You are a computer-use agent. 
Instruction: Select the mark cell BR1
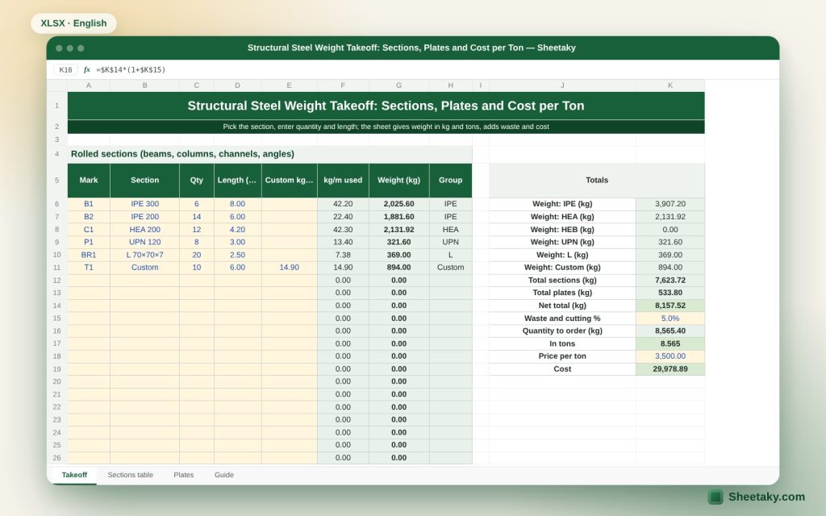[x=89, y=255]
